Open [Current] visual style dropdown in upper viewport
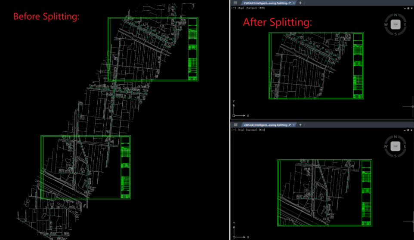 coord(250,8)
